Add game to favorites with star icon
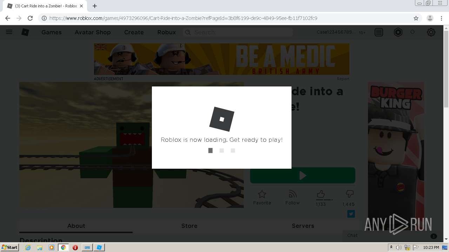The width and height of the screenshot is (449, 252). pos(262,194)
